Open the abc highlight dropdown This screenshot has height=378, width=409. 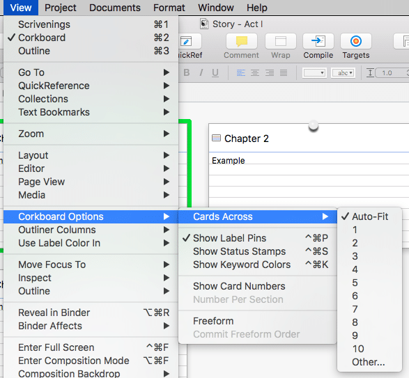click(344, 72)
